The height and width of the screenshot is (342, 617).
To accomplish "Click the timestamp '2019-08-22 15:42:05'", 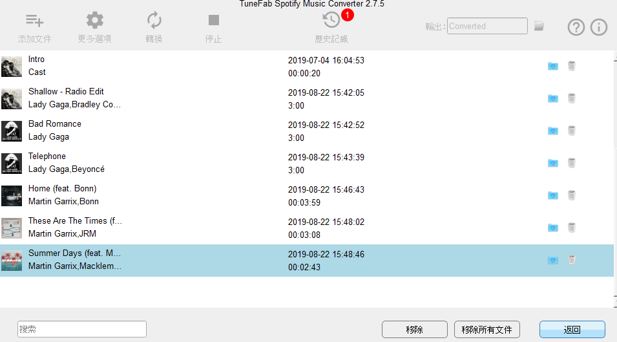I will (x=326, y=92).
